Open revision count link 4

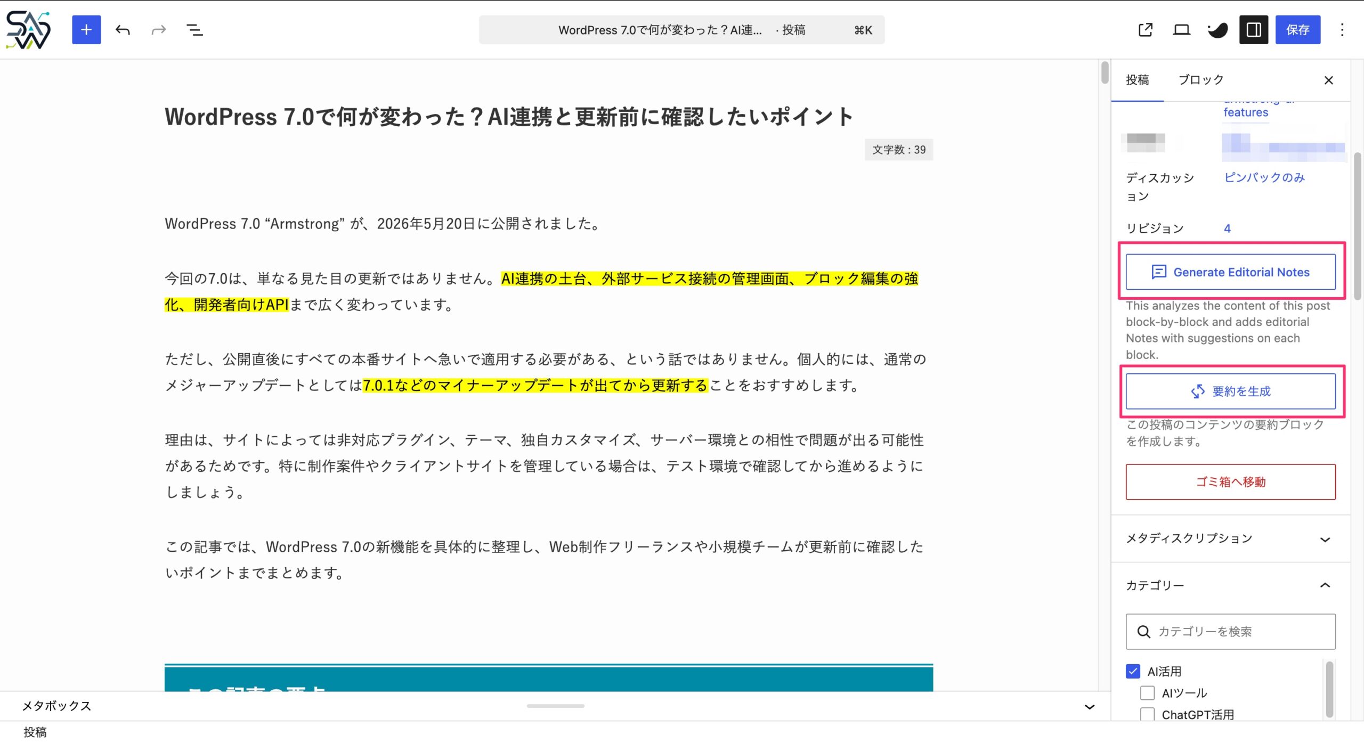coord(1227,228)
